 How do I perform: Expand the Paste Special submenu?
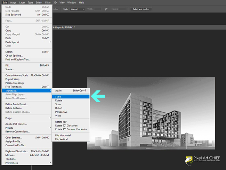[27, 42]
